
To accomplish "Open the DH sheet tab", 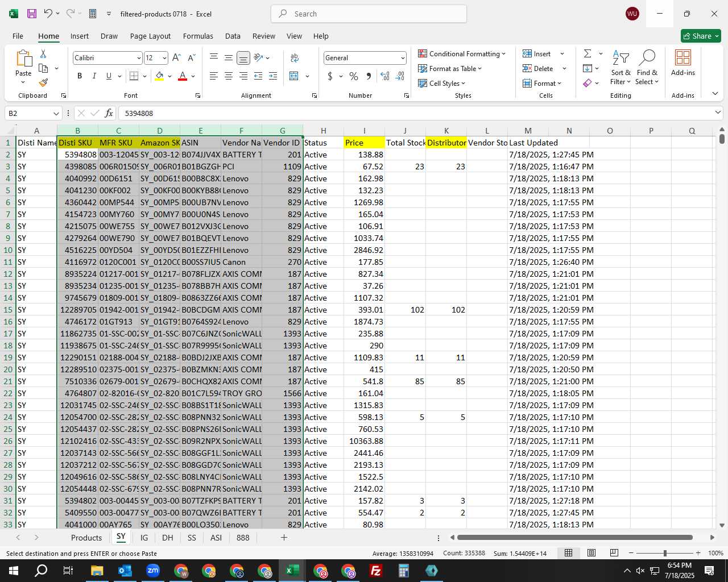I will click(167, 538).
